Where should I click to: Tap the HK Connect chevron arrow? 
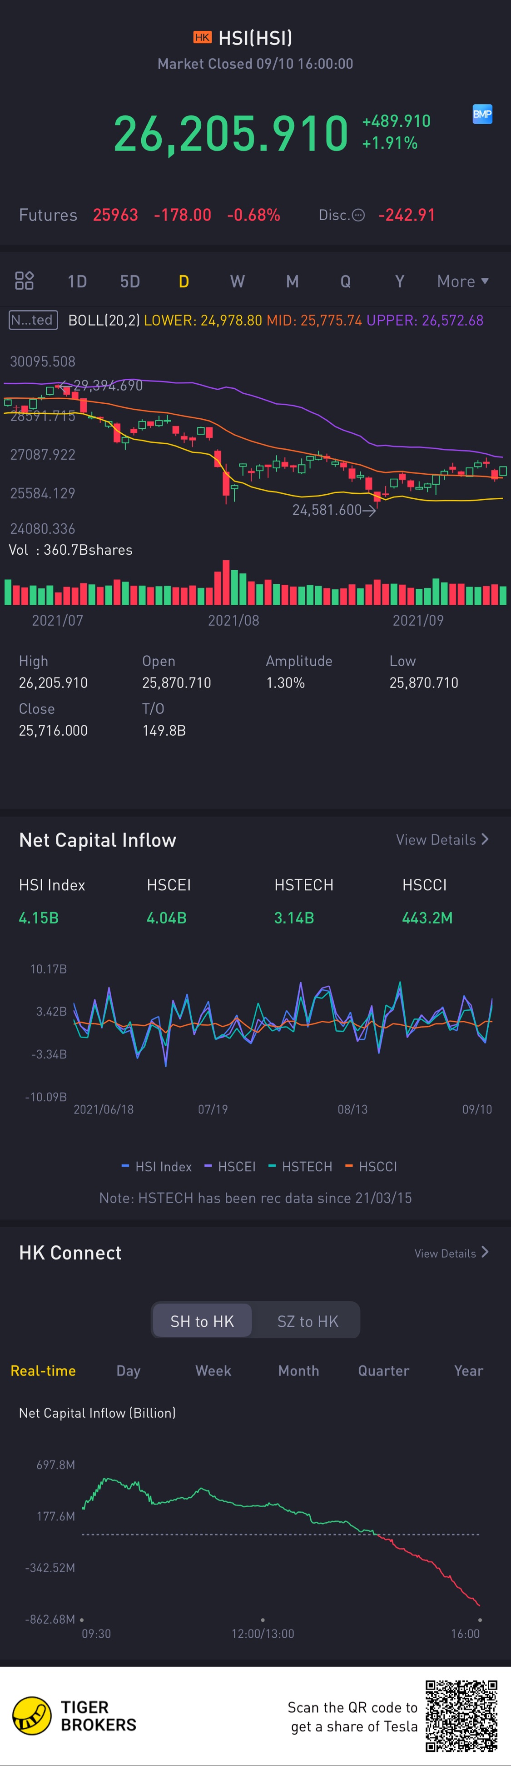coord(486,1252)
